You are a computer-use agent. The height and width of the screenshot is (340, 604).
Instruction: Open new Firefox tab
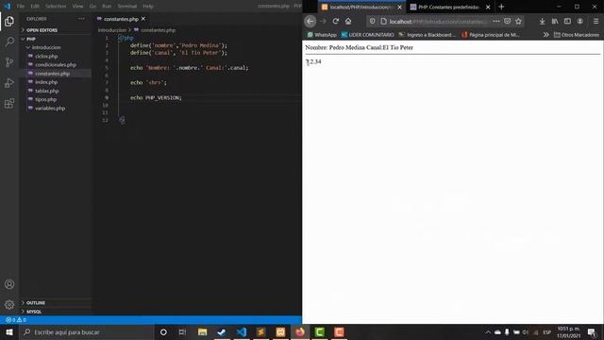coord(501,7)
